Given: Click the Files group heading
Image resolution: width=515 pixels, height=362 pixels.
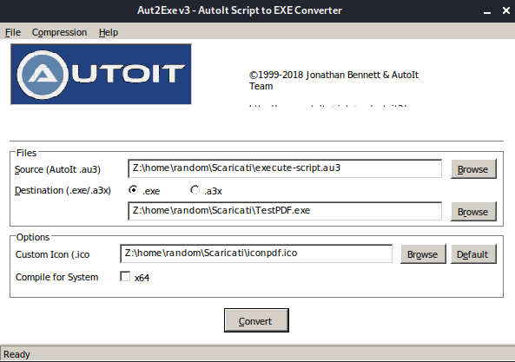Looking at the screenshot, I should coord(26,153).
